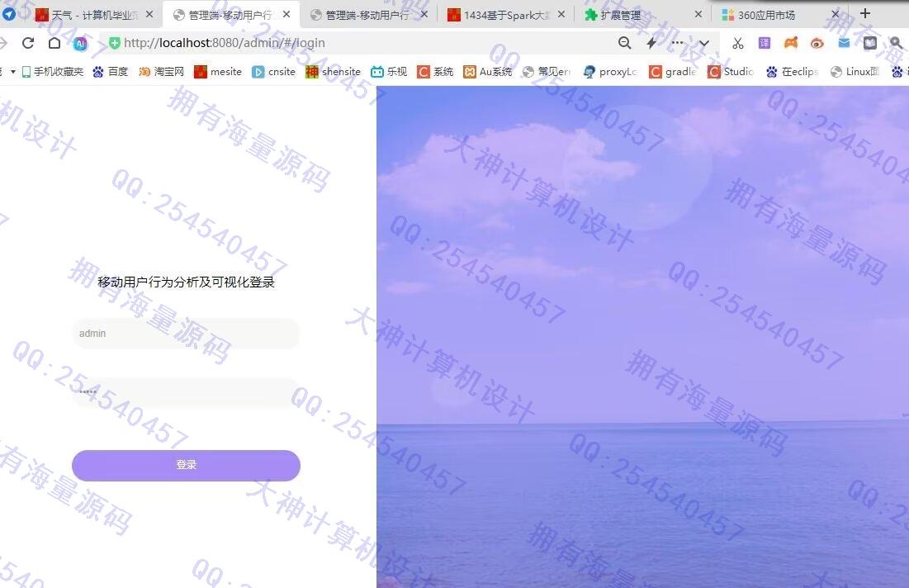This screenshot has width=909, height=588.
Task: Click the green site security shield icon
Action: 114,43
